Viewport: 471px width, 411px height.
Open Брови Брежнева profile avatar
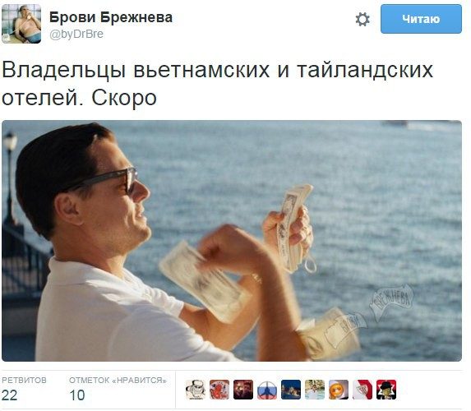(x=21, y=24)
